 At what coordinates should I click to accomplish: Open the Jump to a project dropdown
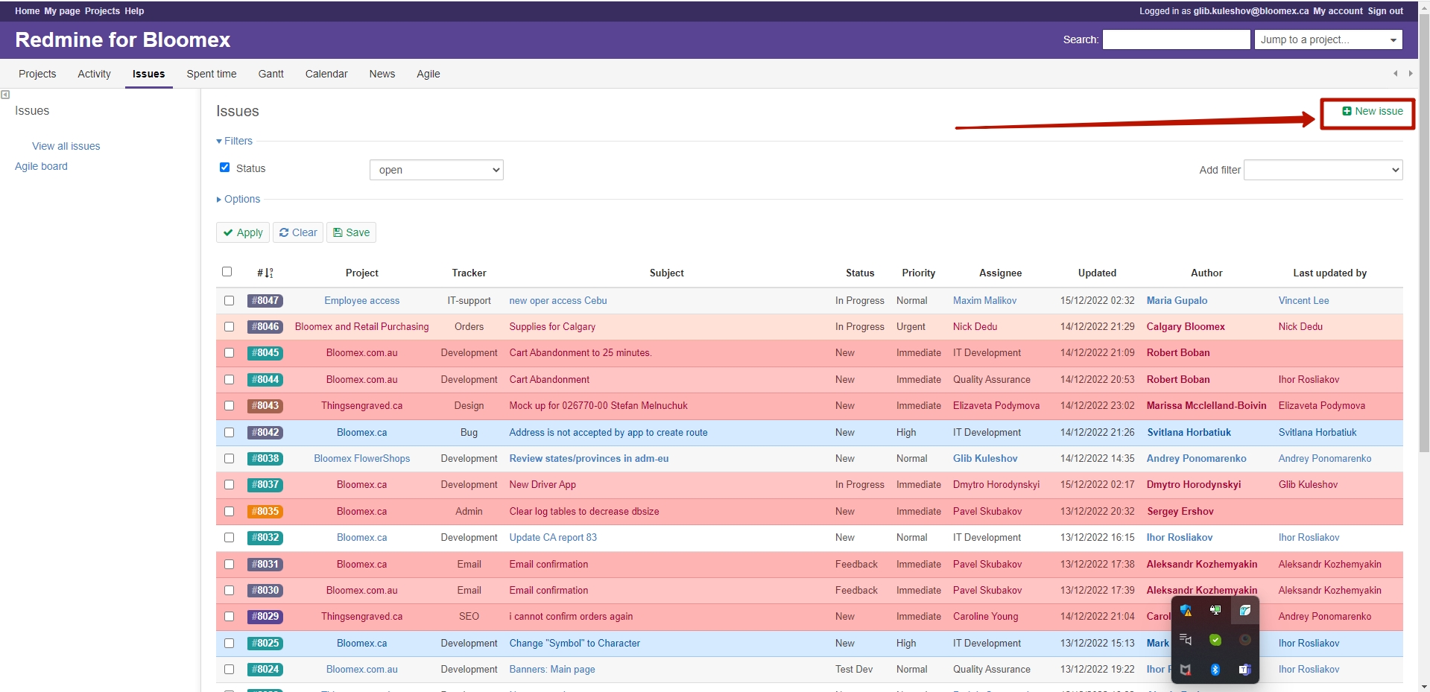pos(1329,39)
